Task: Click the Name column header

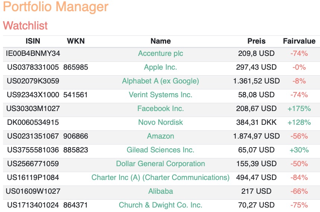Action: pos(161,41)
